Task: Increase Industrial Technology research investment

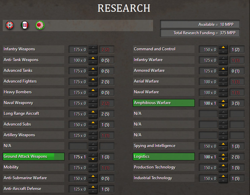Action: tap(223, 176)
